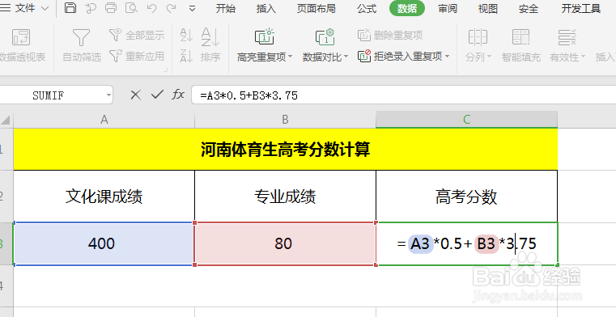Select column B header

click(x=285, y=119)
